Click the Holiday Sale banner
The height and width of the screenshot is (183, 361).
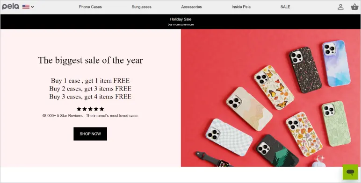(180, 21)
